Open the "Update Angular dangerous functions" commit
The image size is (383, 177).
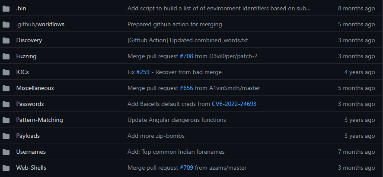tap(176, 120)
